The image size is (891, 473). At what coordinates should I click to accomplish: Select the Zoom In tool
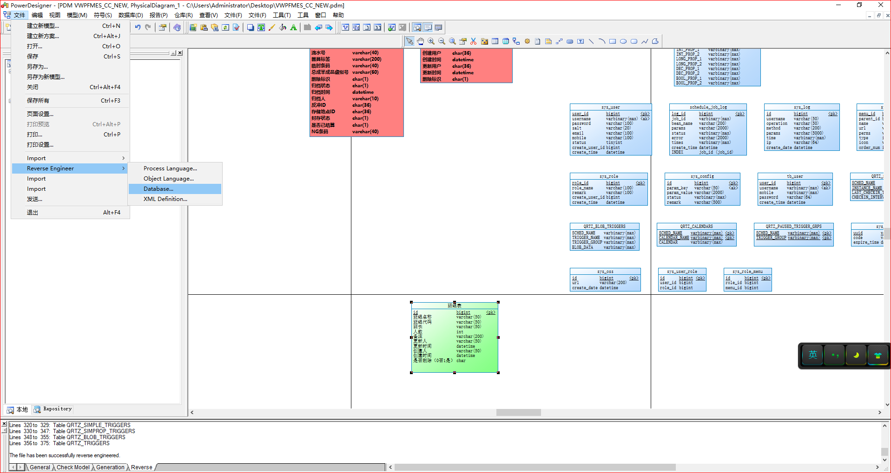click(431, 41)
